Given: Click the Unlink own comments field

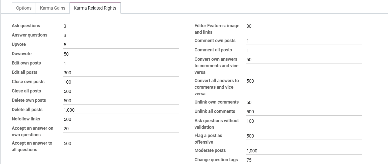Looking at the screenshot, I should pyautogui.click(x=304, y=103).
